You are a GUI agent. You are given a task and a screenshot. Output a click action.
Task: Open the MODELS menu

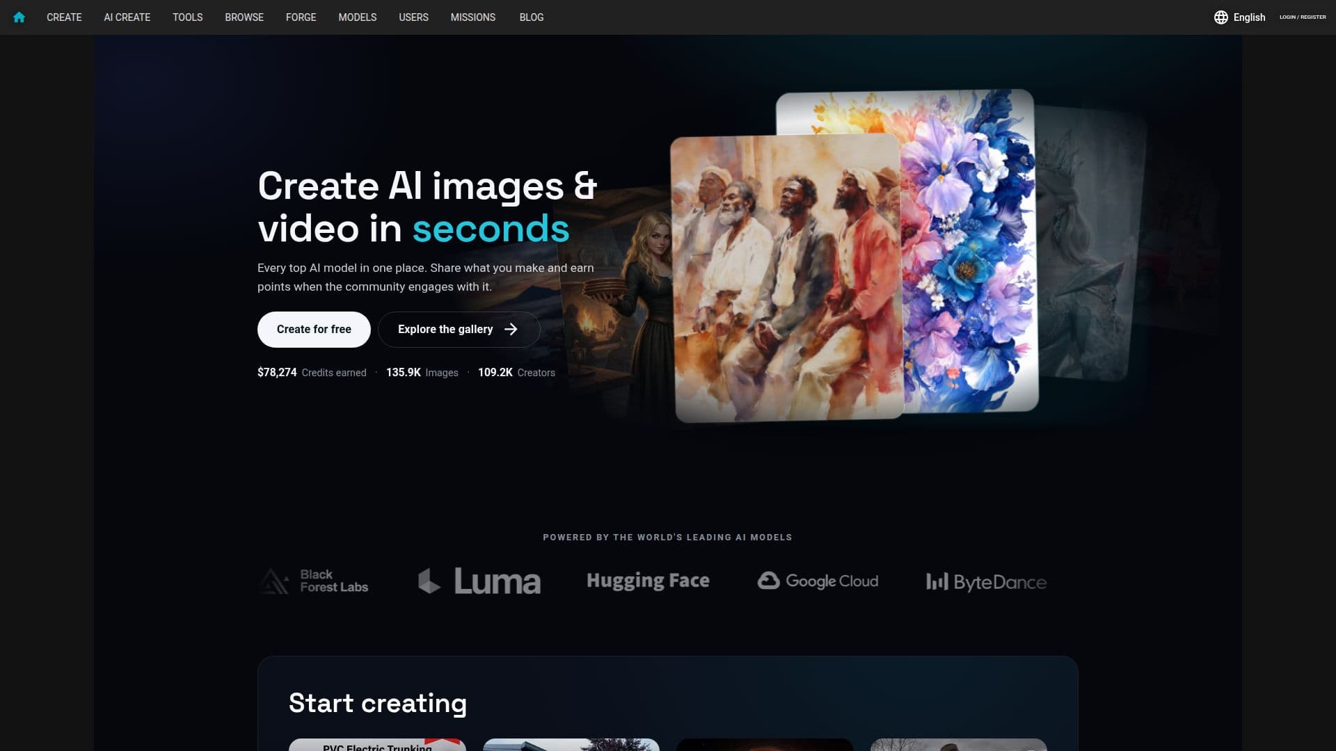point(358,17)
